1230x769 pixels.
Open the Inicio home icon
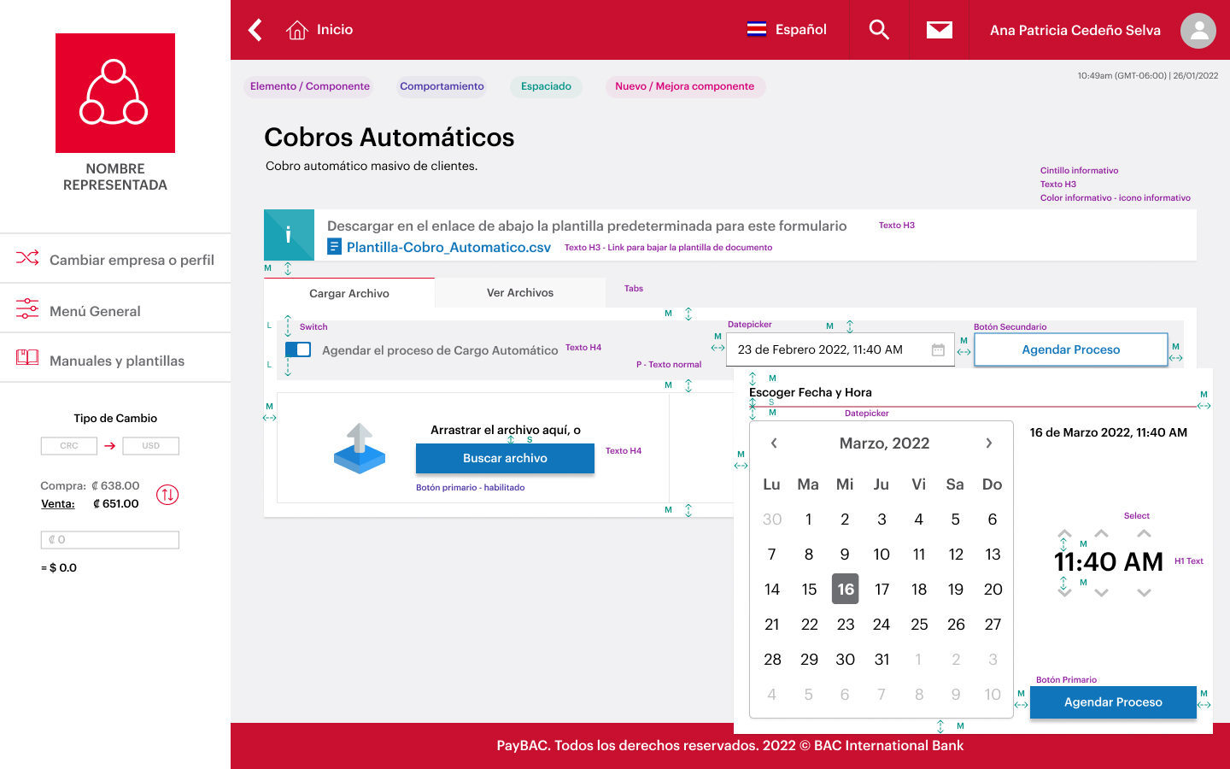pos(296,28)
